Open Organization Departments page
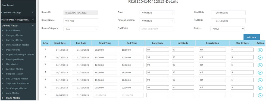 tap(20, 55)
